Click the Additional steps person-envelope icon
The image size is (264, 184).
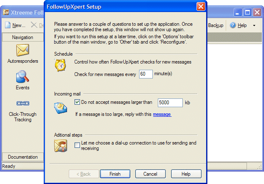(x=61, y=146)
